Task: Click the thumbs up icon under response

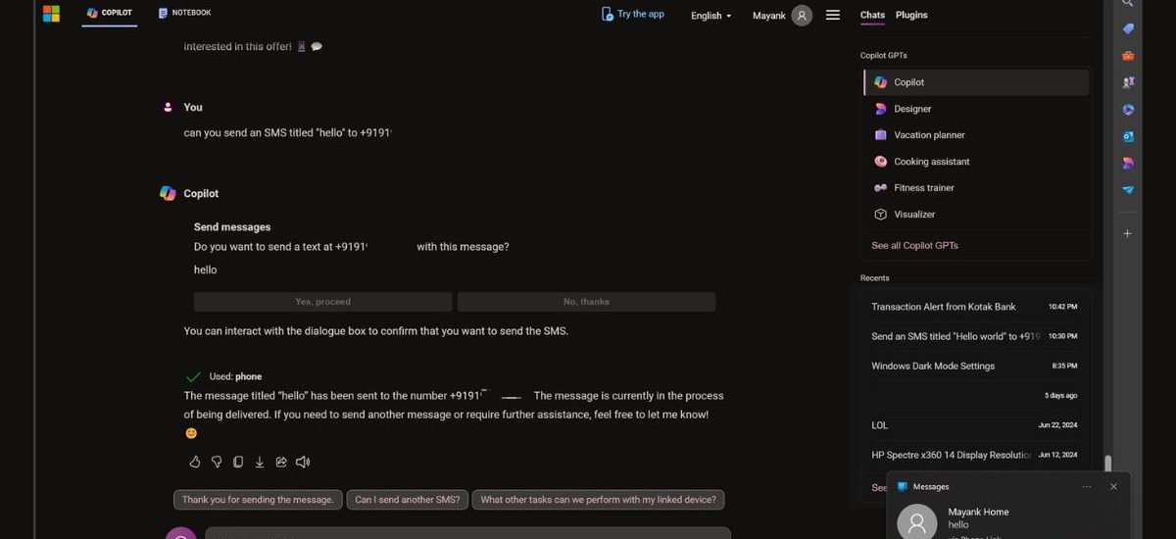Action: click(194, 462)
